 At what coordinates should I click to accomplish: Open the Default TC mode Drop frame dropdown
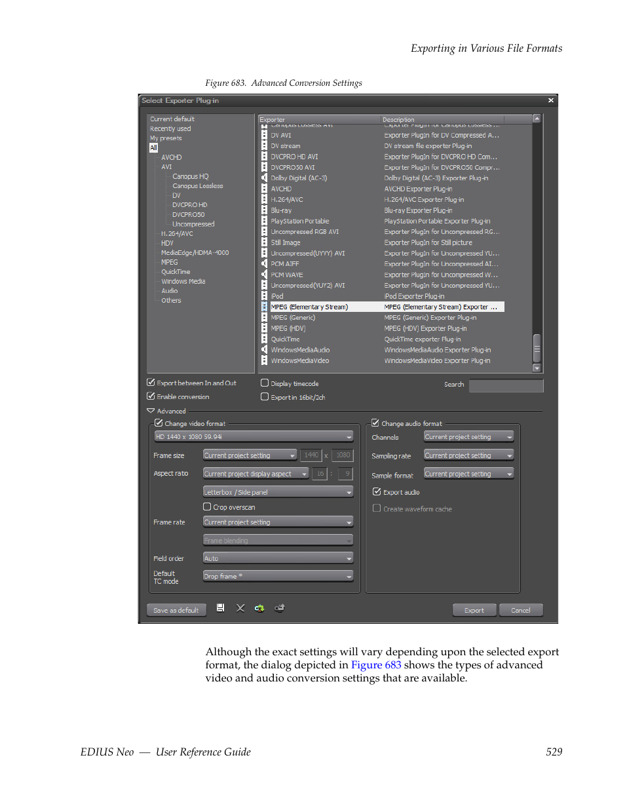tap(278, 577)
